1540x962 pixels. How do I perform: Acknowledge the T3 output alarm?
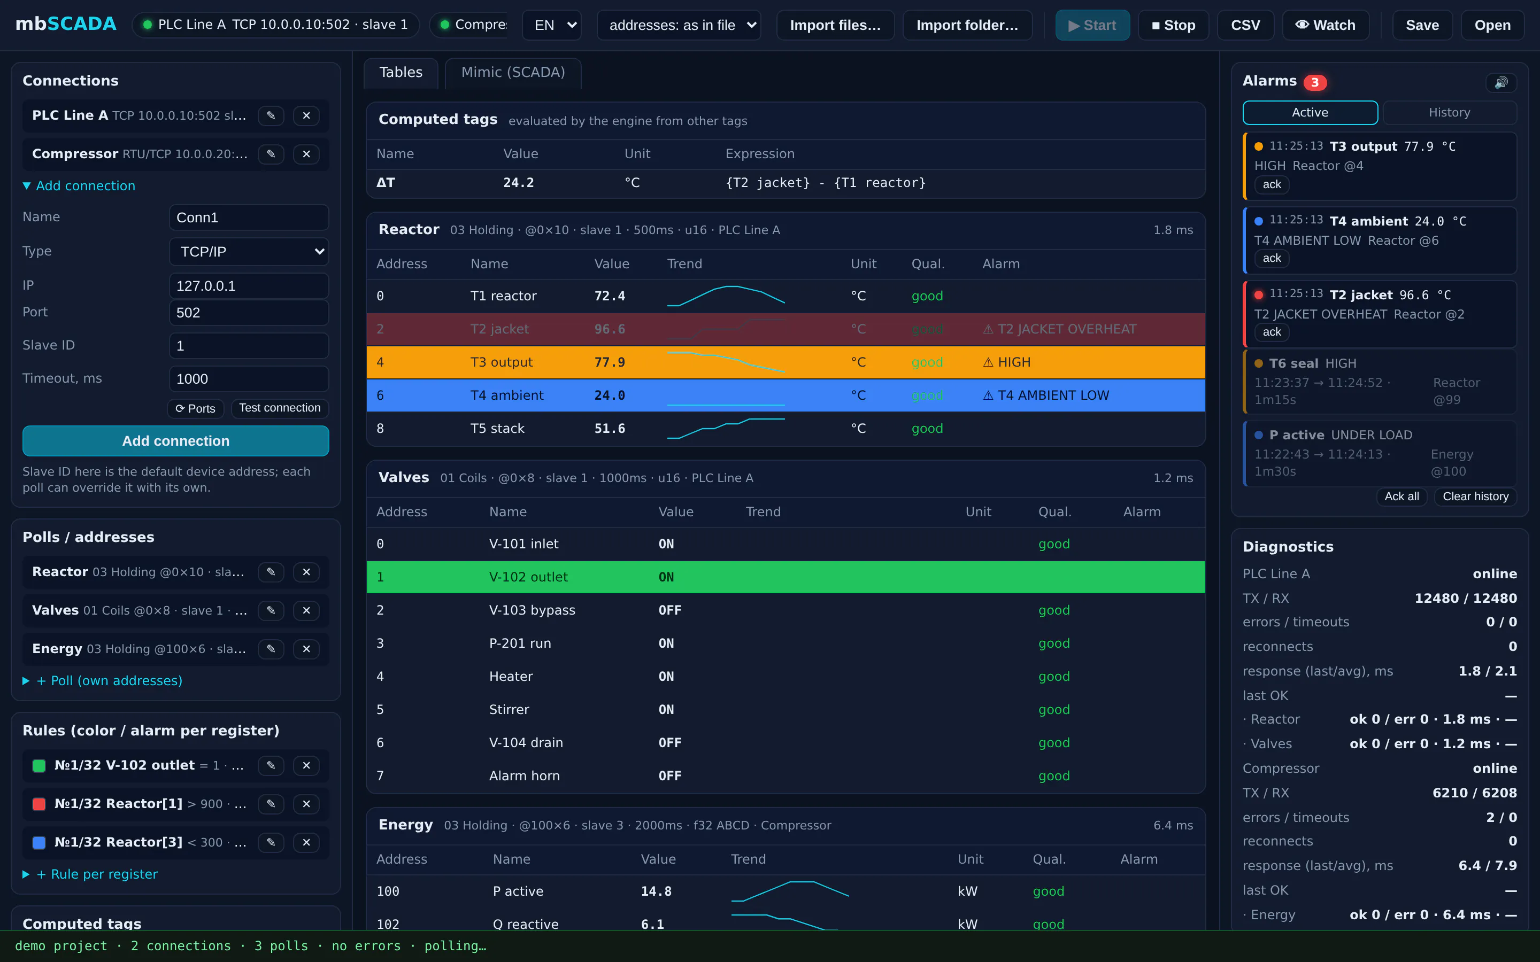(1272, 184)
